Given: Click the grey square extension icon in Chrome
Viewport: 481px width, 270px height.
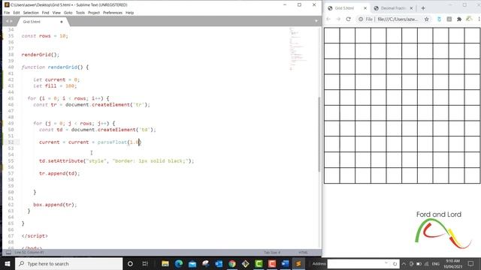Looking at the screenshot, I should point(449,19).
